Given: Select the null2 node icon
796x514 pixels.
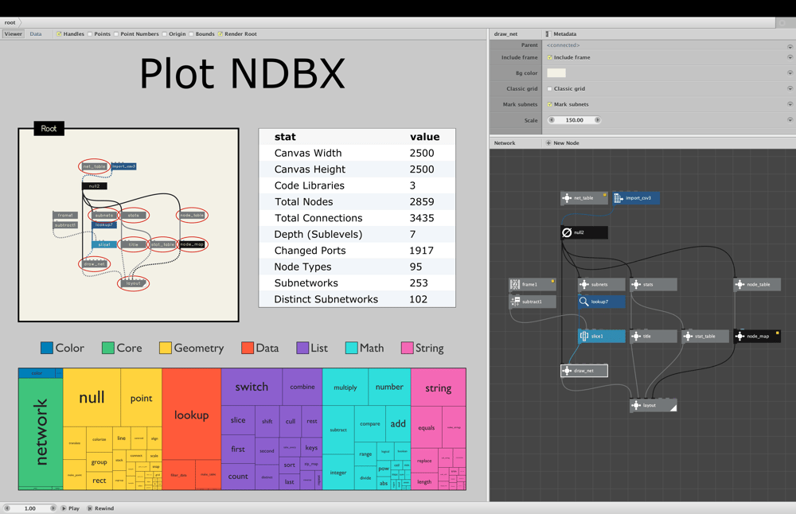Looking at the screenshot, I should click(x=567, y=232).
